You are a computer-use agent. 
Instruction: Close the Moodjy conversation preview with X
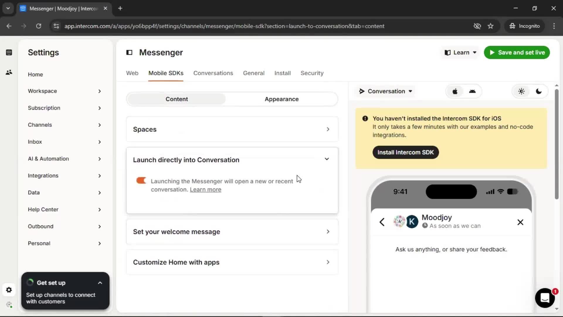click(x=520, y=222)
